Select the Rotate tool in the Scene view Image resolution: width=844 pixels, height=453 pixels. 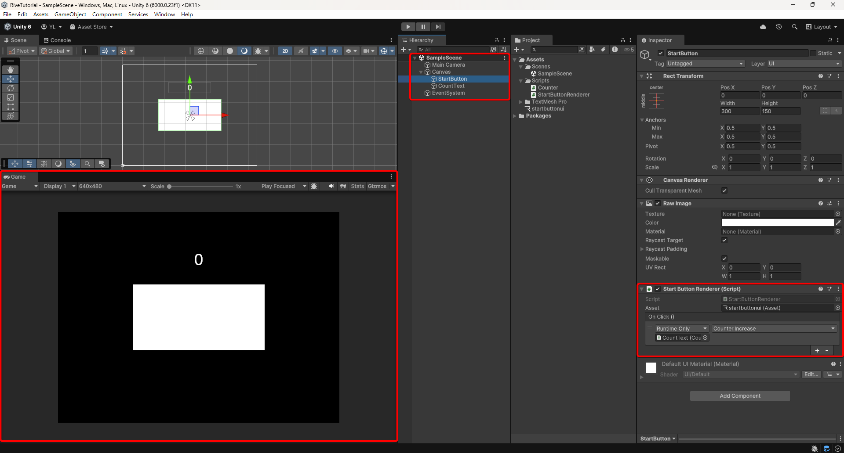pyautogui.click(x=11, y=88)
